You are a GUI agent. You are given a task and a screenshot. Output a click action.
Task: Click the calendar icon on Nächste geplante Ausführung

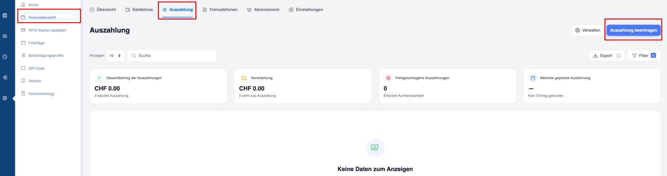click(x=533, y=78)
